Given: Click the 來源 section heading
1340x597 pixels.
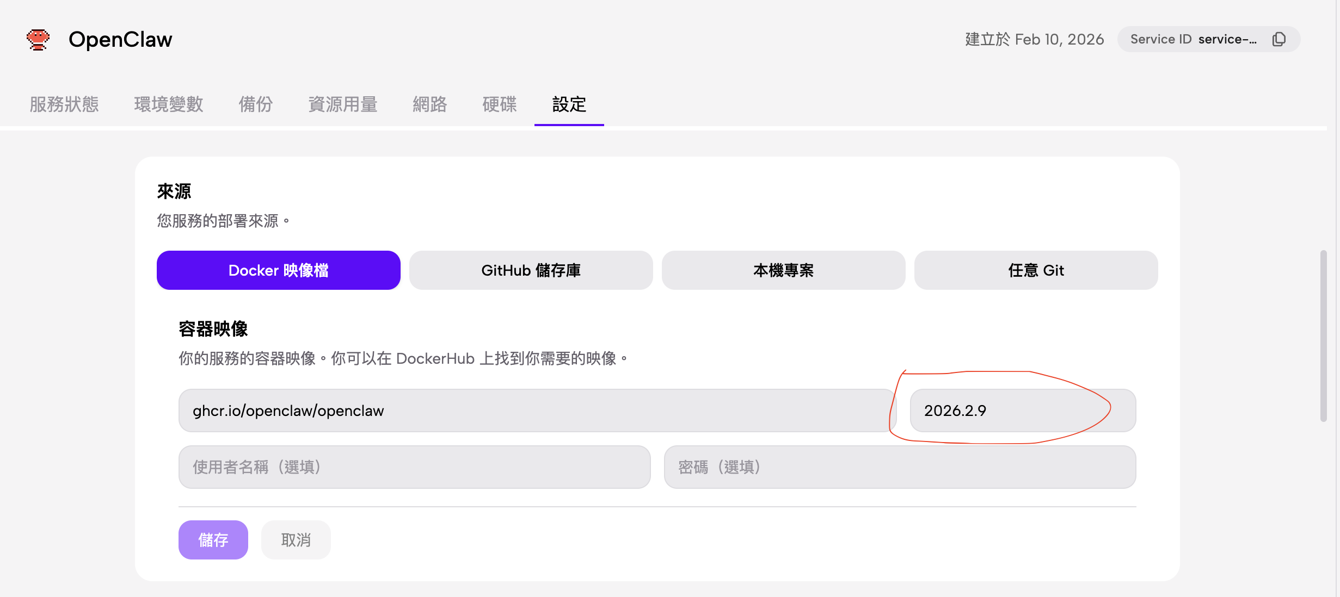Looking at the screenshot, I should click(174, 191).
